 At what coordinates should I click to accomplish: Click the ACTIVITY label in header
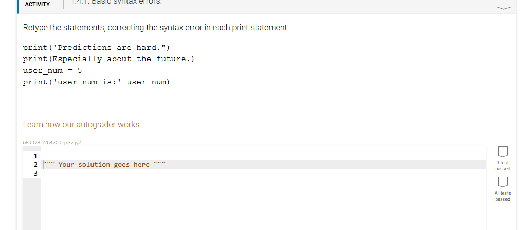click(x=37, y=4)
